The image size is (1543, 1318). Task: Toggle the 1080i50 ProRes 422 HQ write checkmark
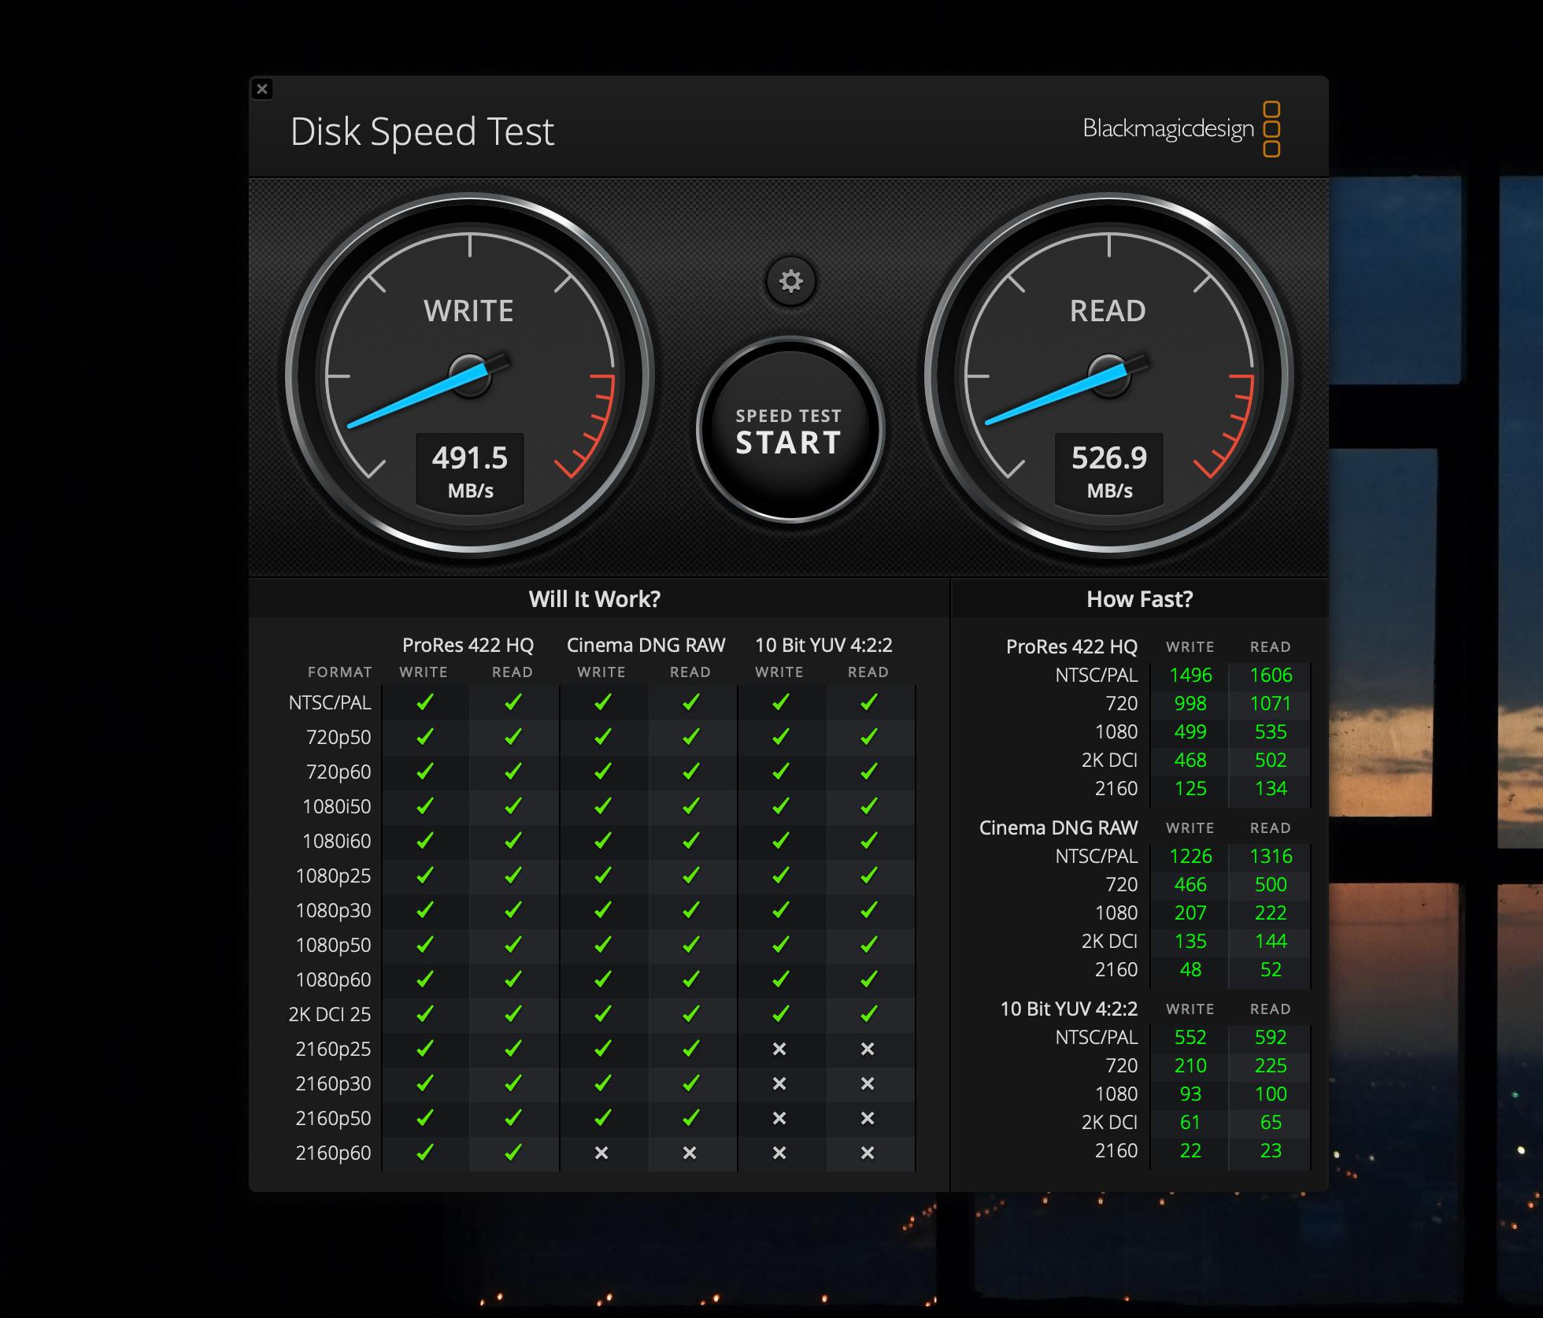pyautogui.click(x=425, y=806)
